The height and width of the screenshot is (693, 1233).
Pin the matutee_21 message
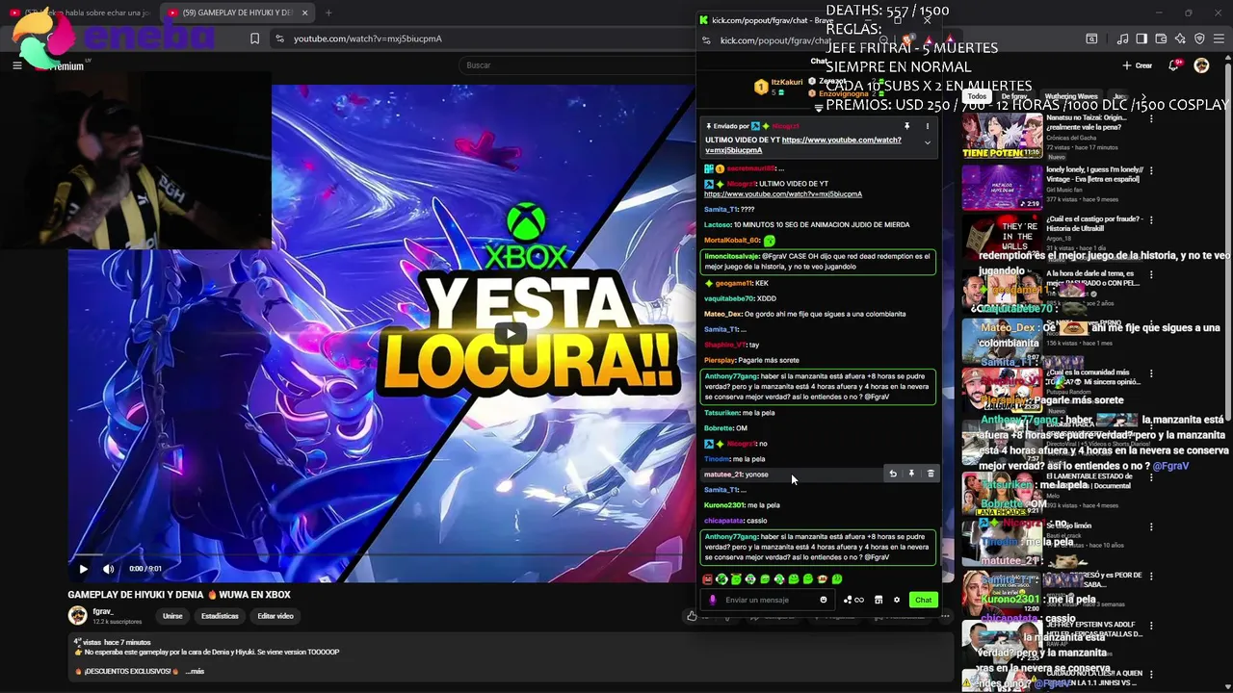pos(911,474)
